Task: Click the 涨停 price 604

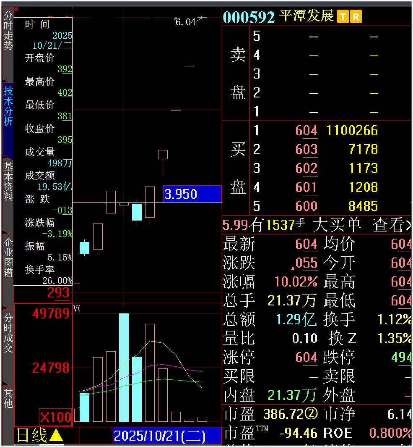Action: (x=307, y=357)
